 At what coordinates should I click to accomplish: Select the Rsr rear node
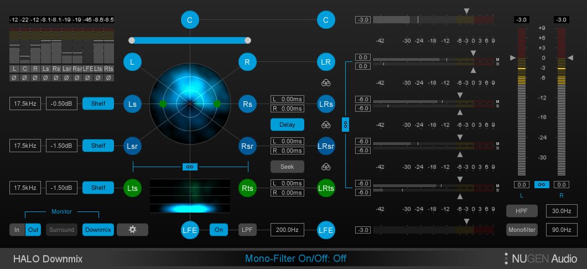point(247,146)
